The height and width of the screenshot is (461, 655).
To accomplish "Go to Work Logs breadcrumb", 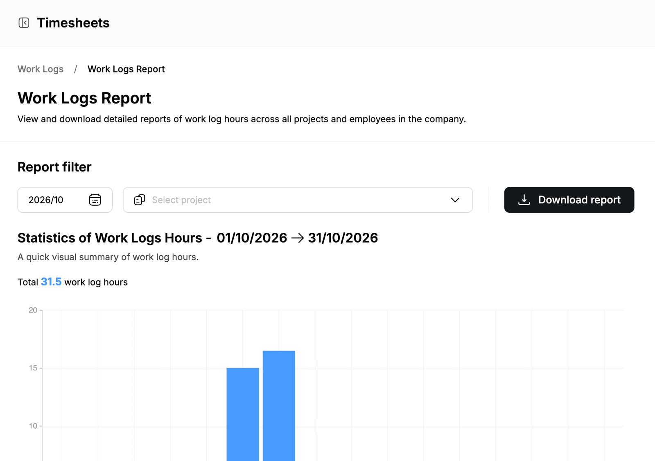I will [x=41, y=69].
